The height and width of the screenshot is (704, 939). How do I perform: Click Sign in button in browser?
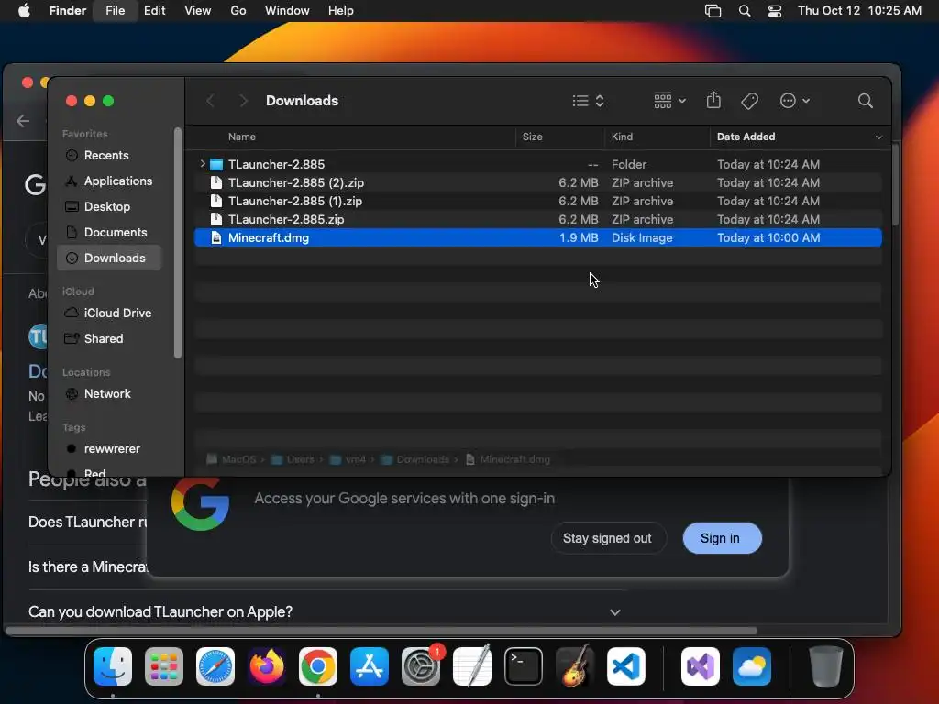click(722, 538)
